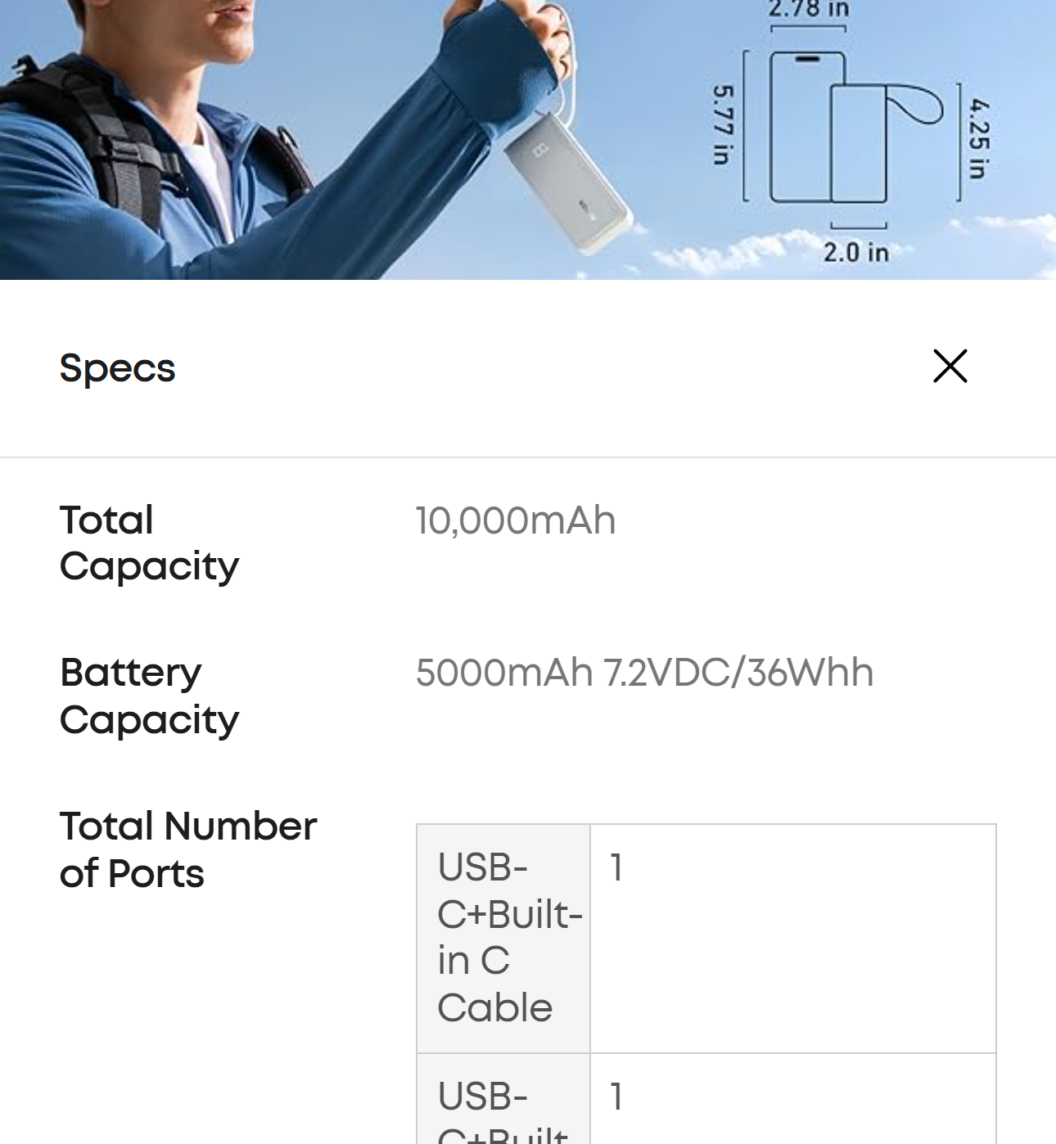The height and width of the screenshot is (1144, 1056).
Task: Click the 10,000mAh capacity value
Action: pyautogui.click(x=515, y=520)
